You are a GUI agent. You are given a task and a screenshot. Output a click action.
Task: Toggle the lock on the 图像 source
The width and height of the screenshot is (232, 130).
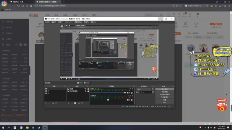[88, 89]
